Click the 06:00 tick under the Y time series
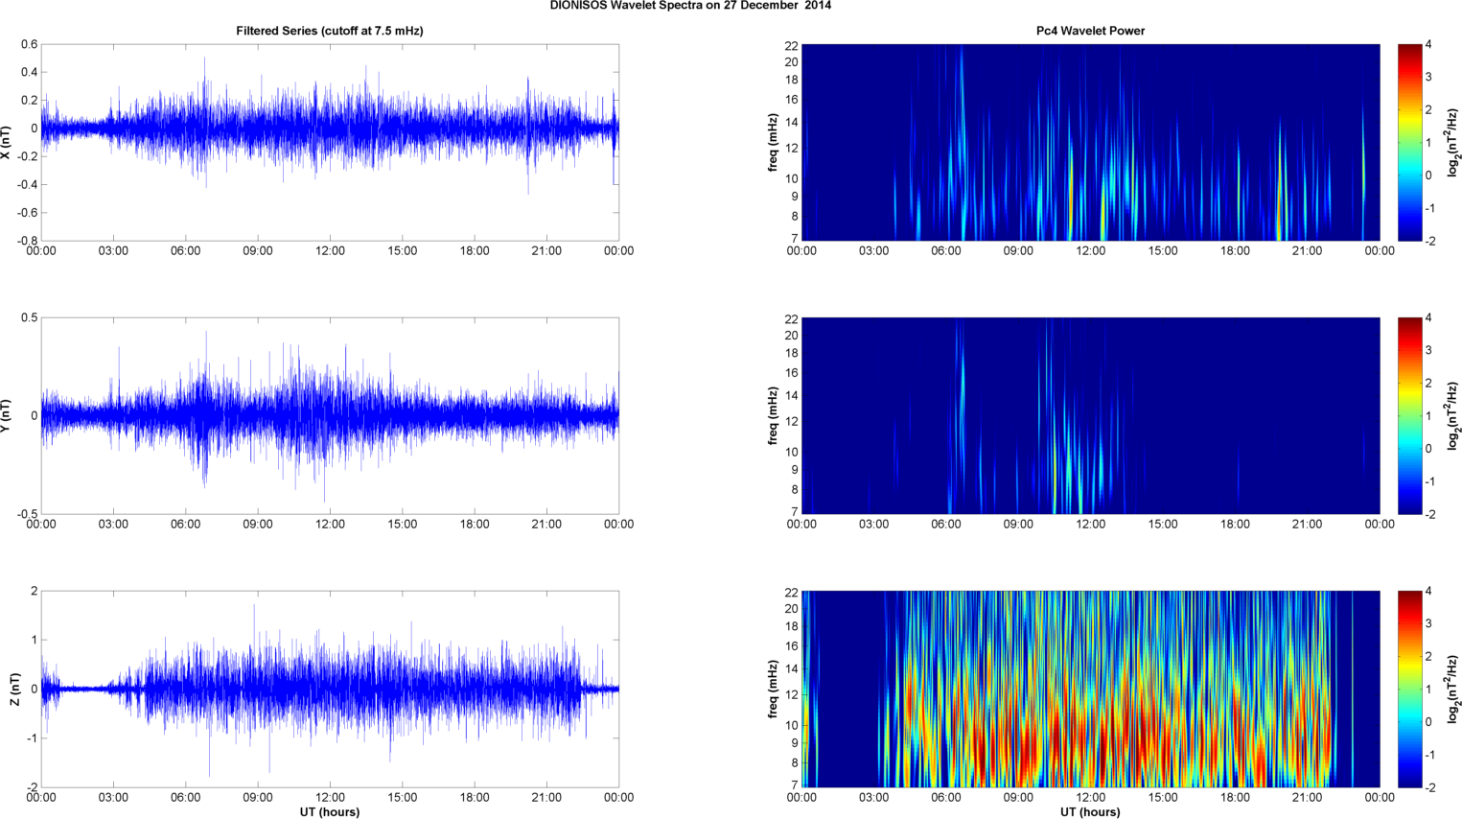The image size is (1462, 819). coord(185,524)
